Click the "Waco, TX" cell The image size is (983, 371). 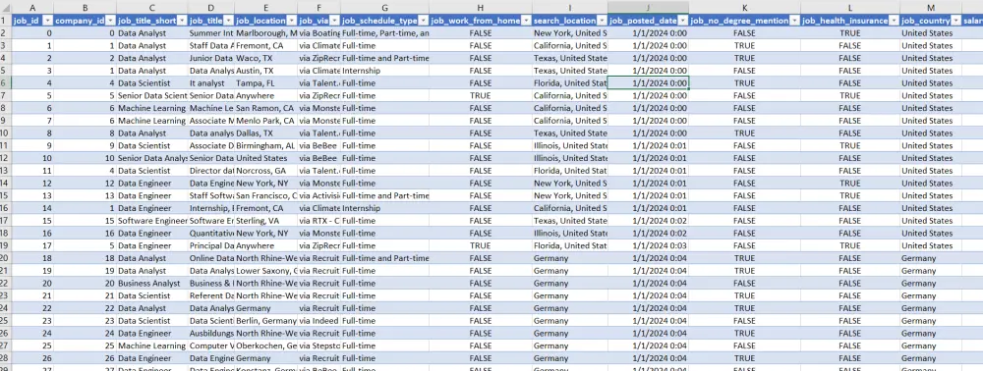tap(266, 58)
